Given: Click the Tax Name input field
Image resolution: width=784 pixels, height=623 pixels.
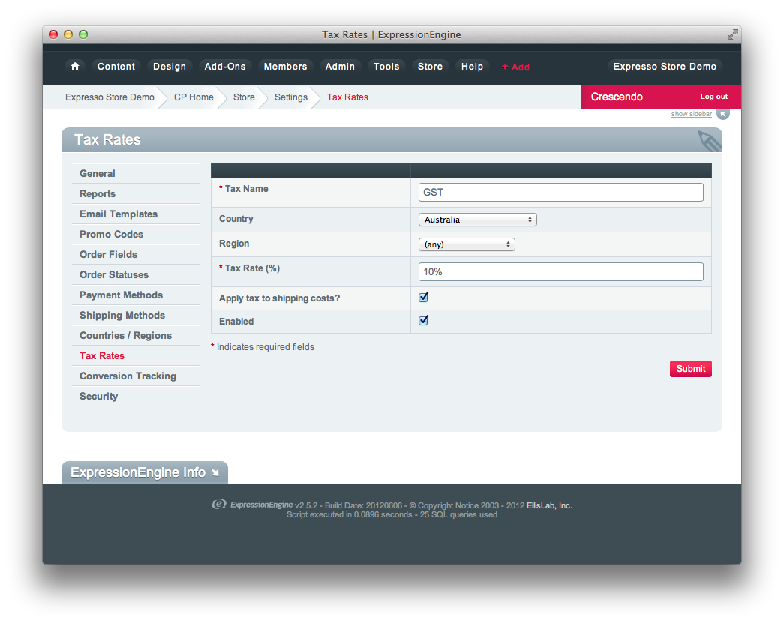Looking at the screenshot, I should [561, 193].
